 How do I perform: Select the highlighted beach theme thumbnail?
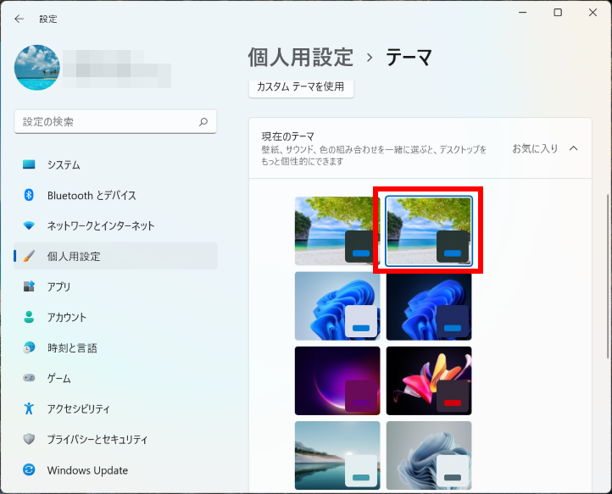point(429,230)
